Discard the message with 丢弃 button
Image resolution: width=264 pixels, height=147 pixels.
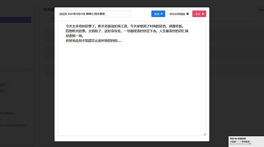click(x=199, y=14)
